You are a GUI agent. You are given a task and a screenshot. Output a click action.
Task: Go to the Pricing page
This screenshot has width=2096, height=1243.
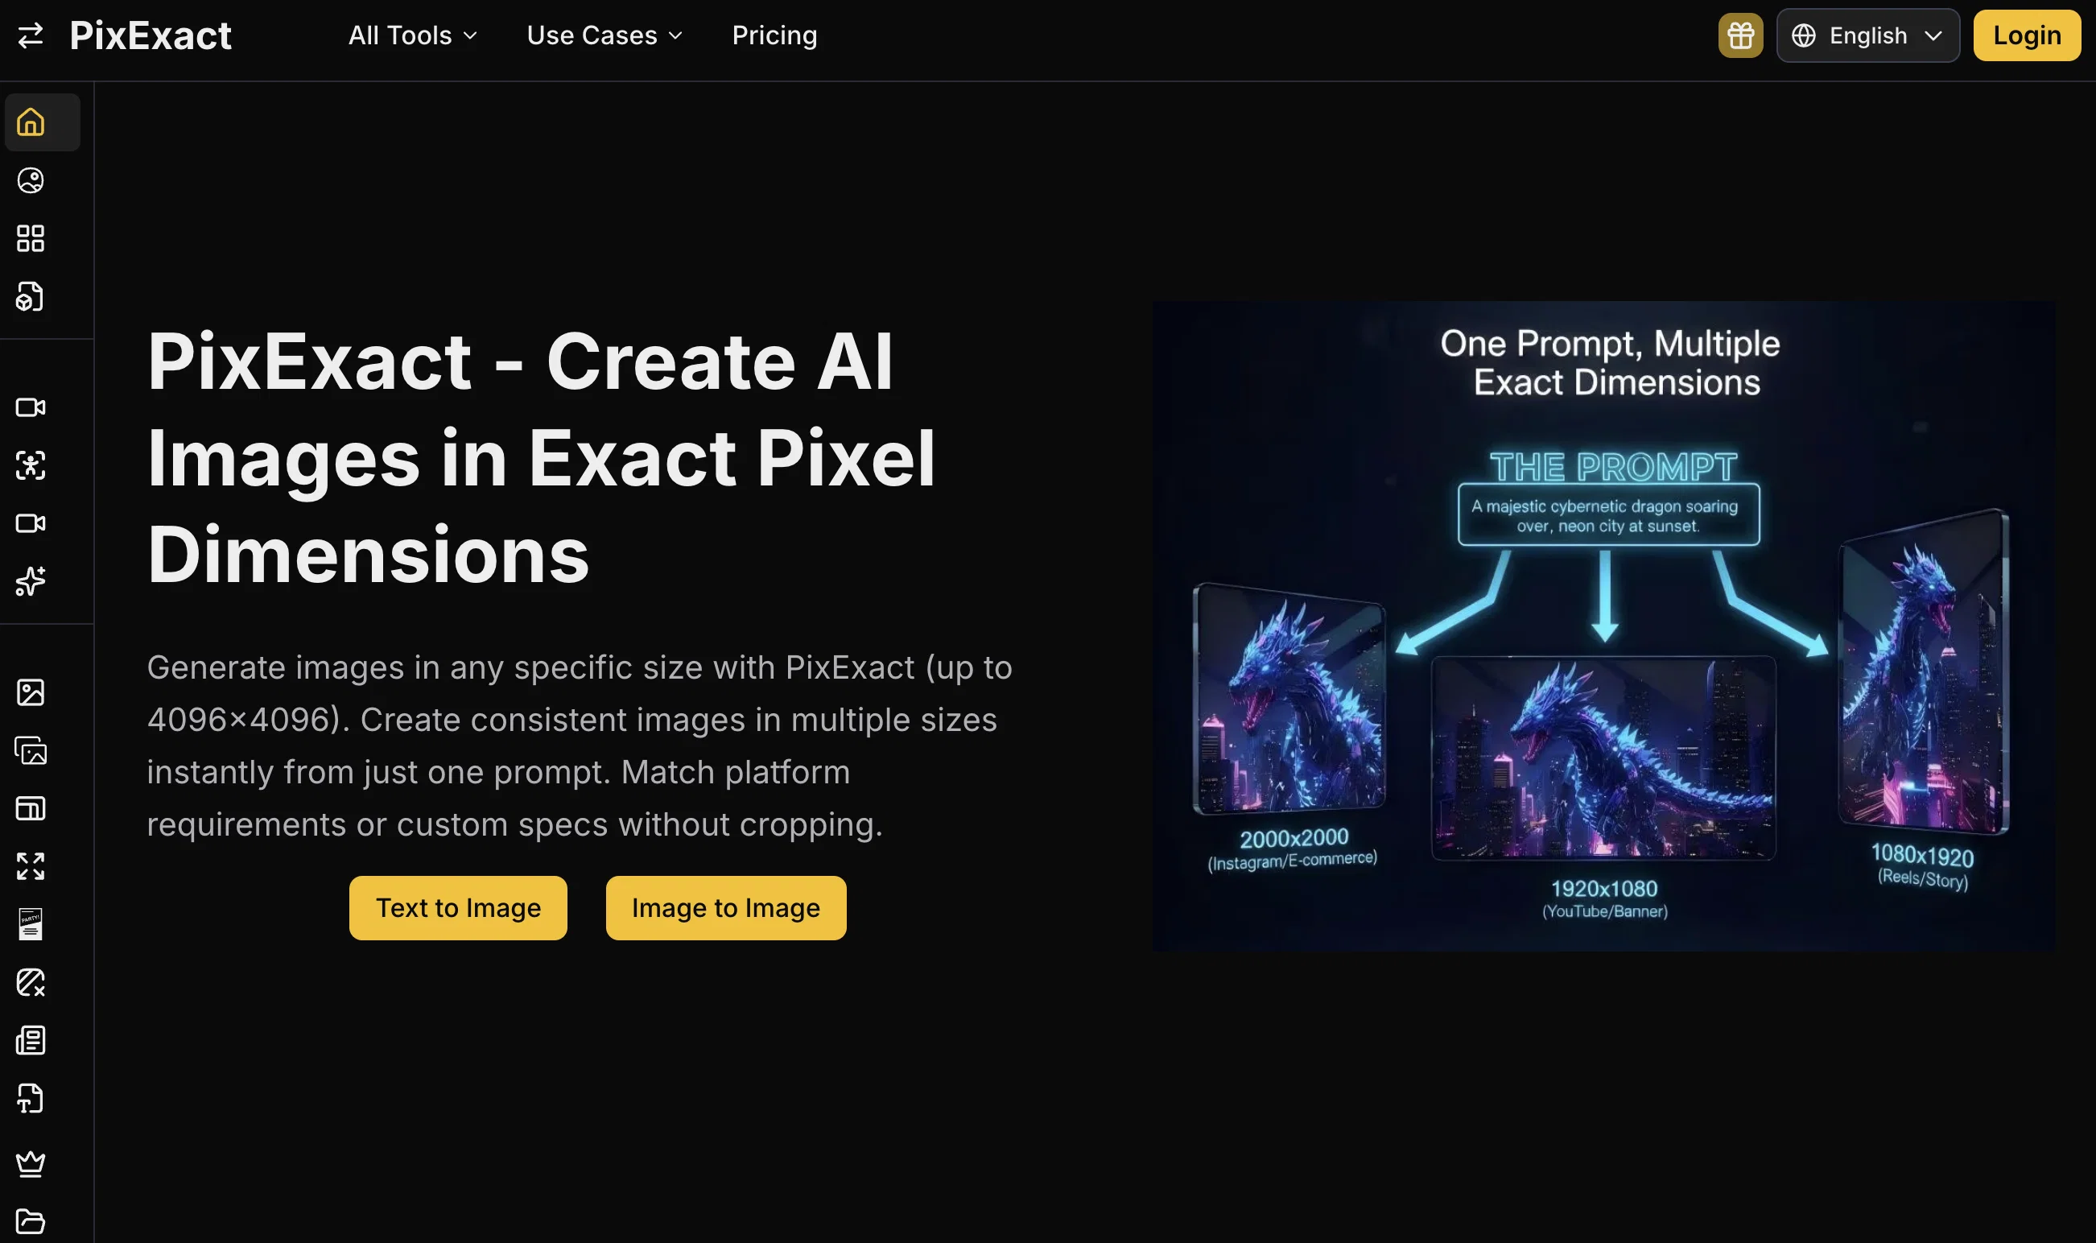point(774,35)
